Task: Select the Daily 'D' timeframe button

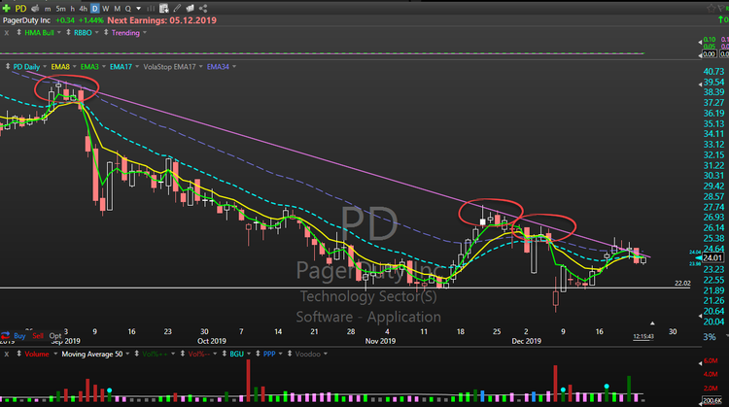Action: coord(95,9)
